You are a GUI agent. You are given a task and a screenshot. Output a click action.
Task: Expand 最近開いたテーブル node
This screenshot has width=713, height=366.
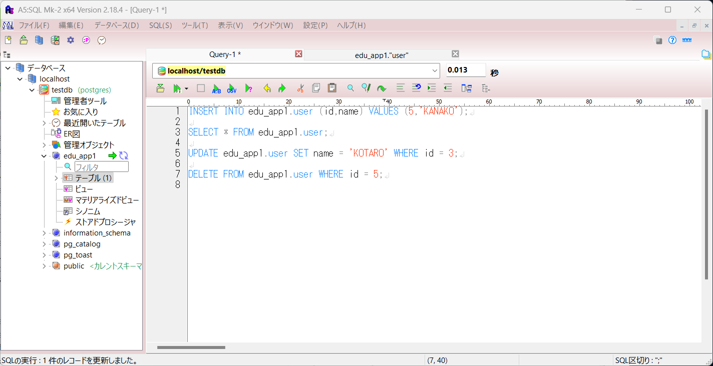(44, 123)
